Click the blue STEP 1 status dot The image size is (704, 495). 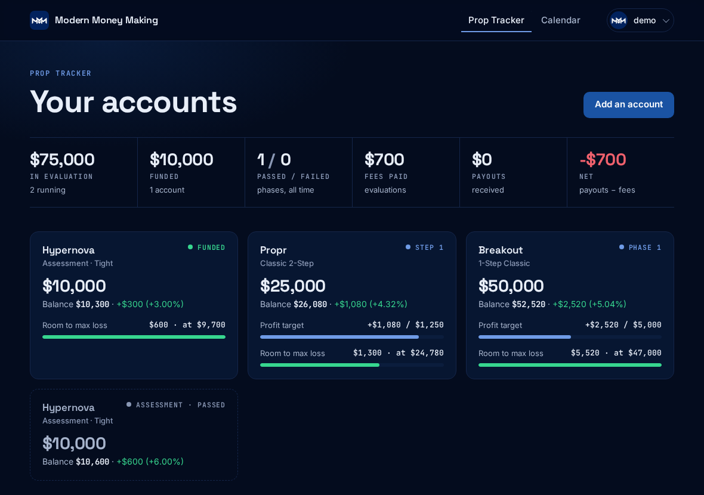pyautogui.click(x=408, y=247)
